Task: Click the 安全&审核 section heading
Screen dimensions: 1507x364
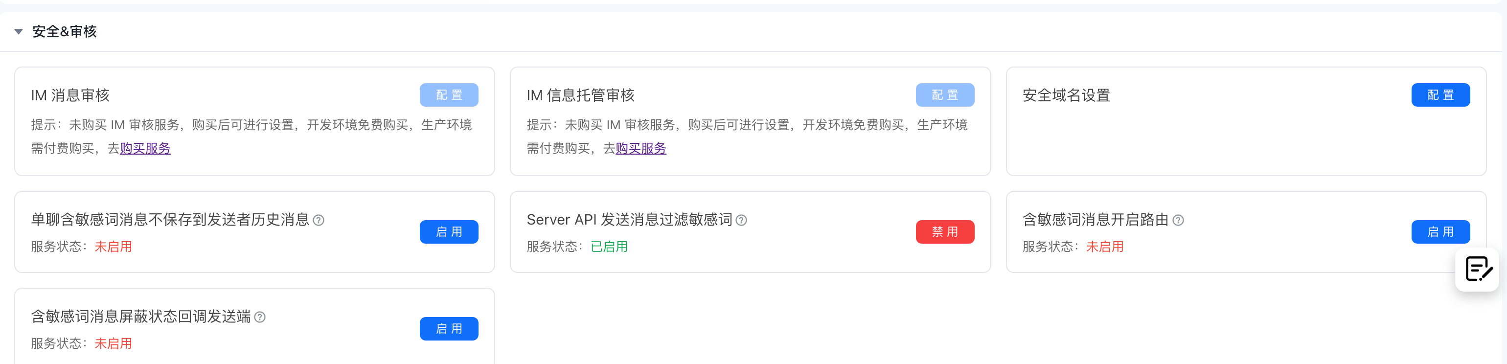Action: [65, 32]
